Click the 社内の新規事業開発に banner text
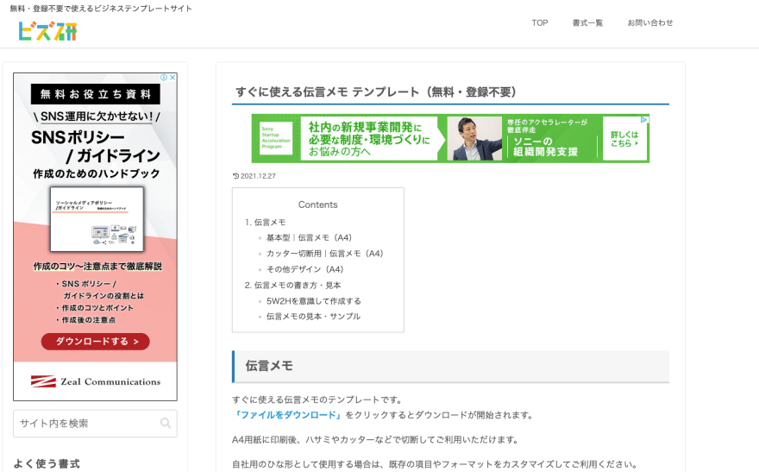This screenshot has width=759, height=472. coord(365,128)
